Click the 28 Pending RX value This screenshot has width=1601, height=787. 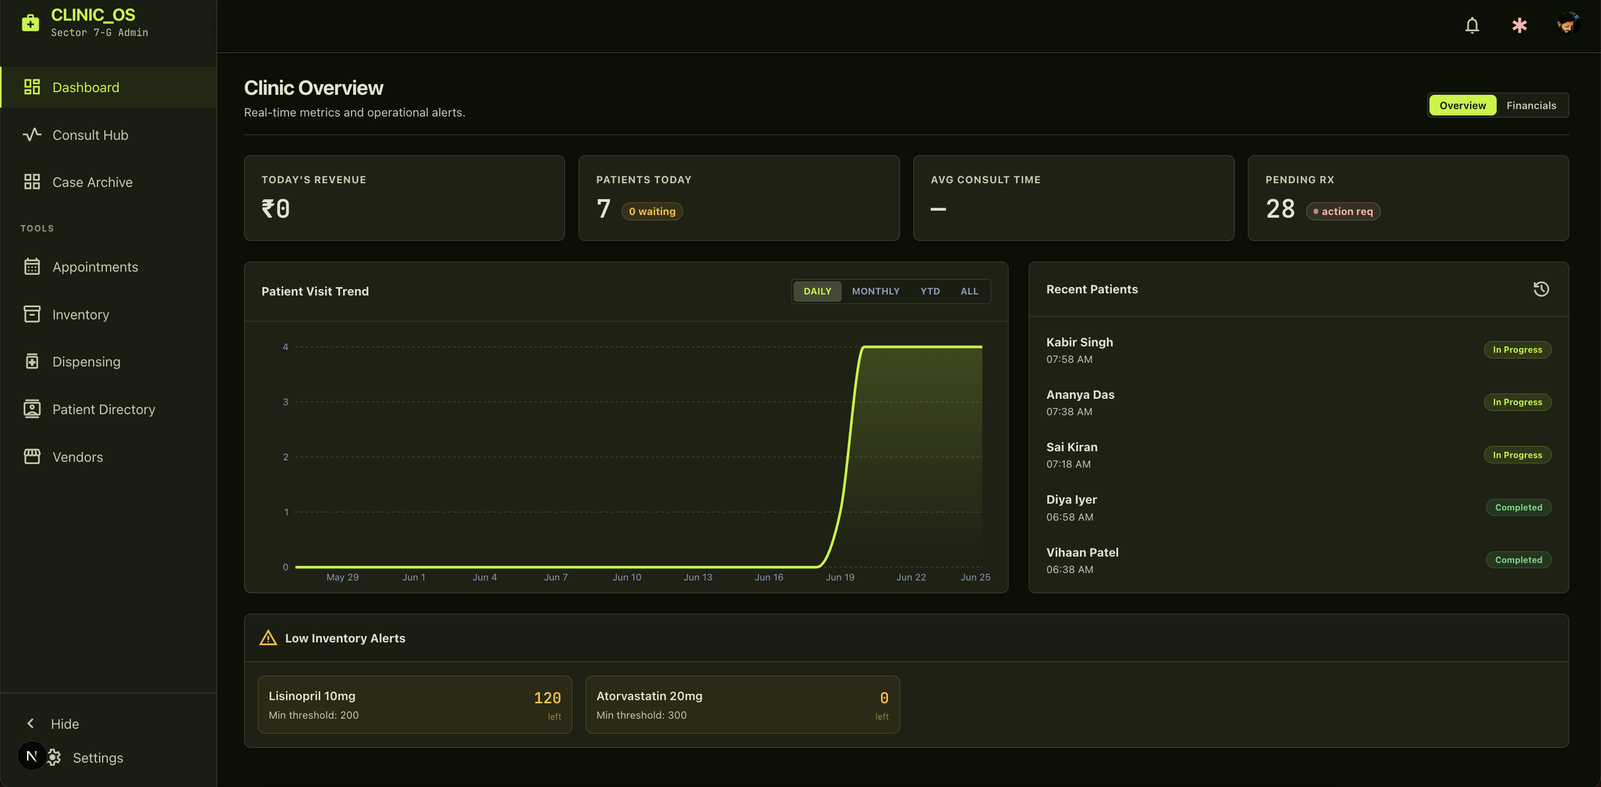click(1280, 209)
